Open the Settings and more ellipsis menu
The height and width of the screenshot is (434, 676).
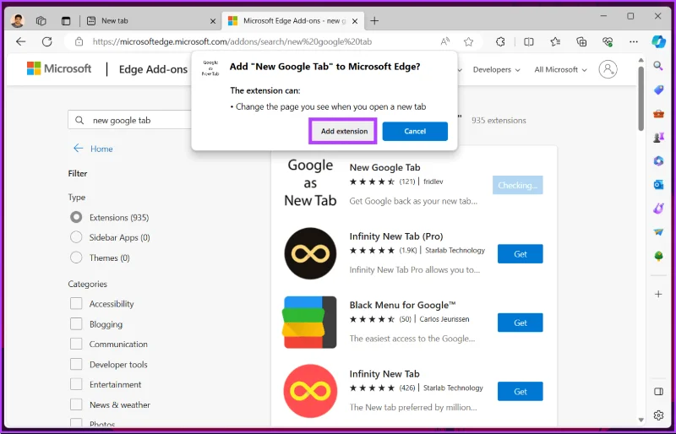click(633, 42)
